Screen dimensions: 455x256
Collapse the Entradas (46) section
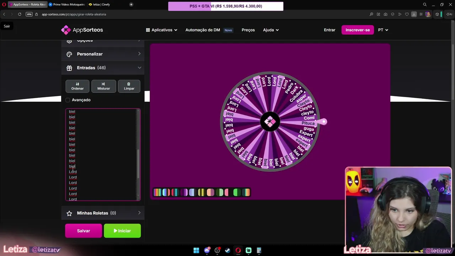tap(103, 68)
